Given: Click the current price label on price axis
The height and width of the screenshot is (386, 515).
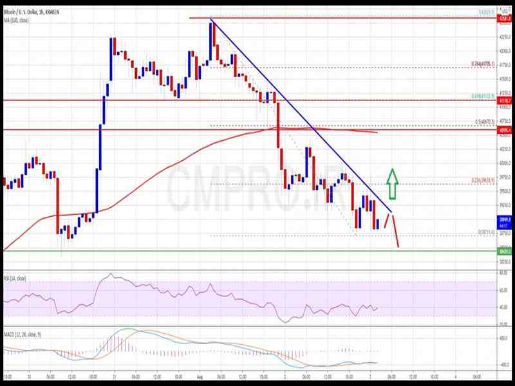Looking at the screenshot, I should tap(504, 220).
